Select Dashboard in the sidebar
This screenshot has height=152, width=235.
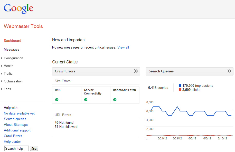pos(12,41)
